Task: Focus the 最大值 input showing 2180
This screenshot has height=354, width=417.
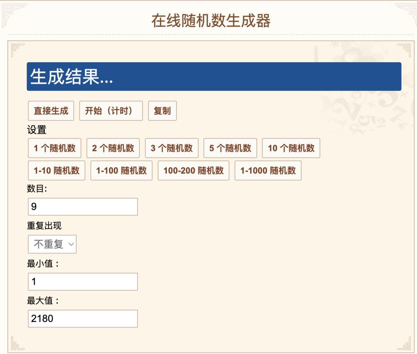Action: click(83, 318)
